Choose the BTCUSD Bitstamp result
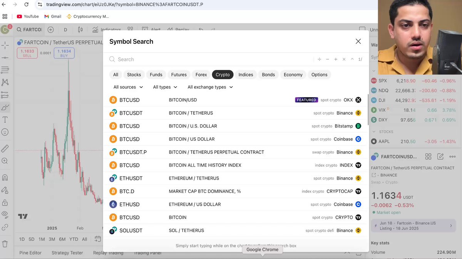462x259 pixels. pyautogui.click(x=235, y=126)
